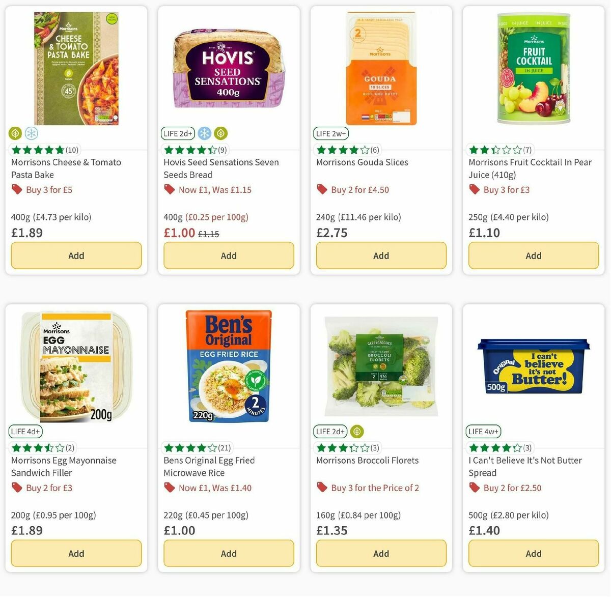Open the Hovis Seed Sensations product title link
Viewport: 611px width, 597px height.
click(x=220, y=168)
